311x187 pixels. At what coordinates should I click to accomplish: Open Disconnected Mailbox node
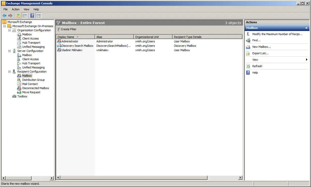pyautogui.click(x=35, y=88)
